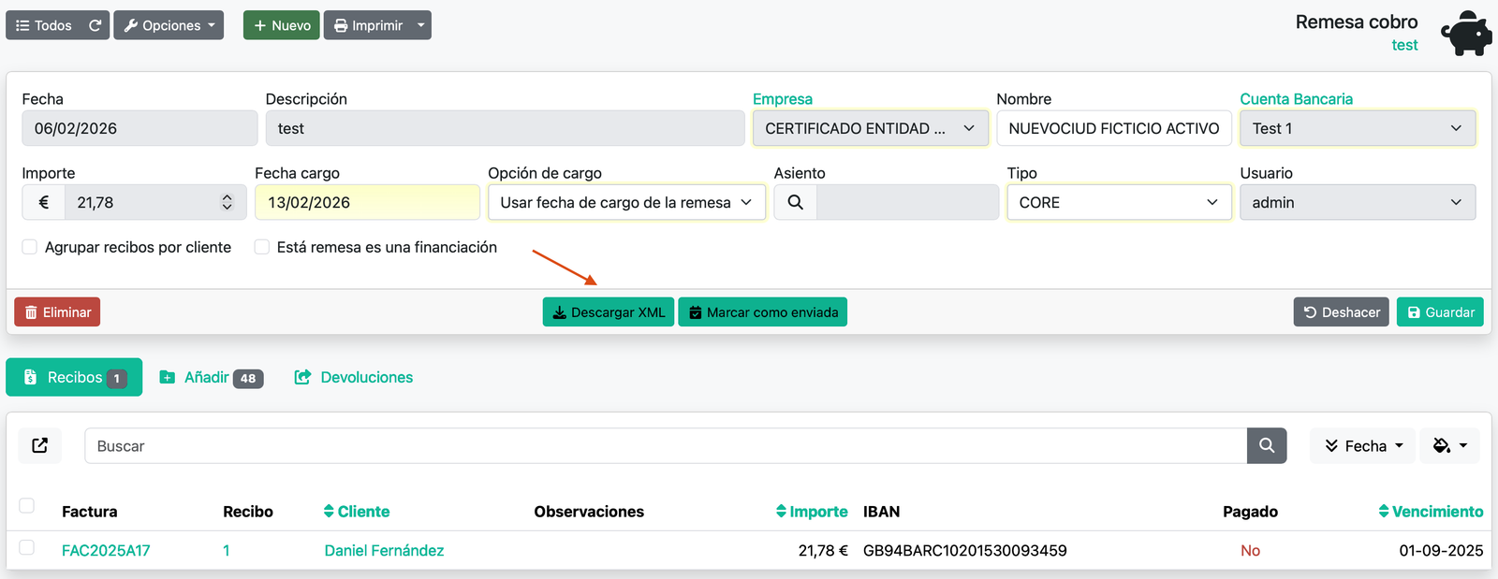Viewport: 1498px width, 579px height.
Task: Sort by the Cliente column
Action: pos(357,512)
